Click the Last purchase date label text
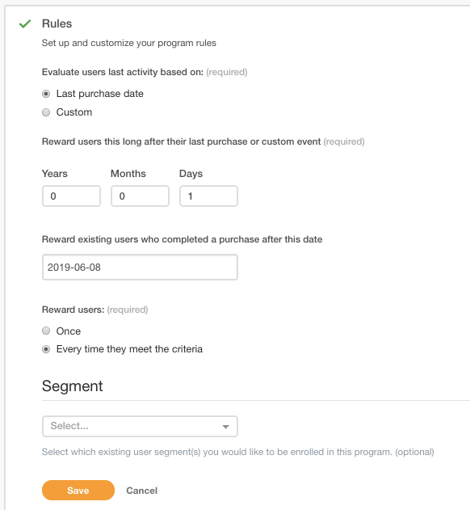Screen dimensions: 470x510 point(100,94)
